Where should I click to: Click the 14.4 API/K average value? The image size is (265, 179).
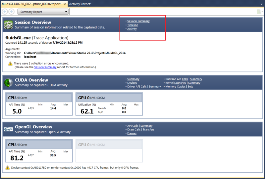pos(53,108)
